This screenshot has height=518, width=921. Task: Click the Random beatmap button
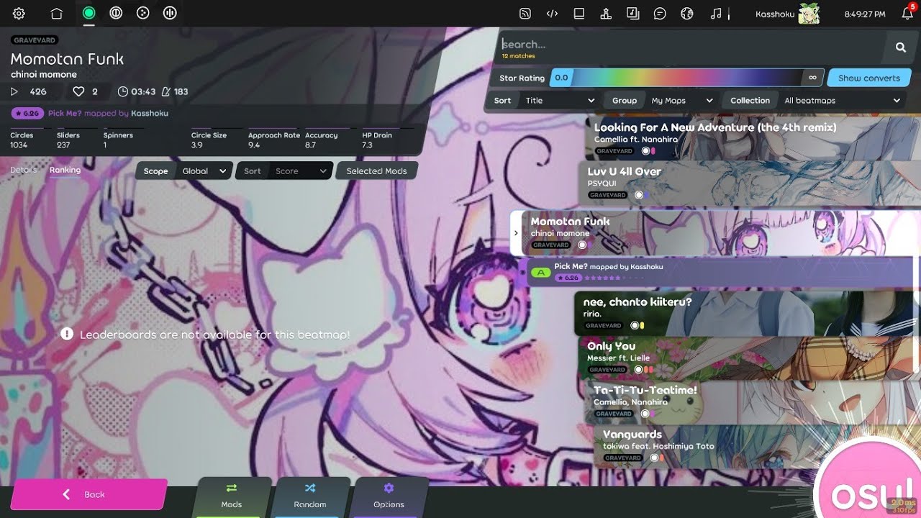click(x=310, y=496)
